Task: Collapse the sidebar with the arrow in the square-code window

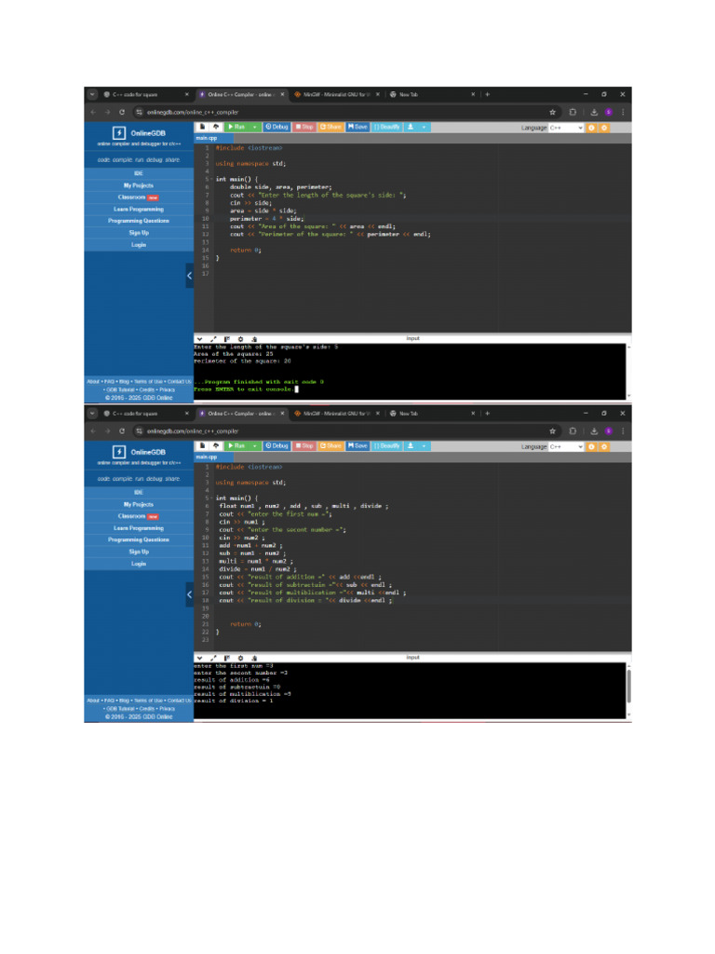Action: pos(189,276)
